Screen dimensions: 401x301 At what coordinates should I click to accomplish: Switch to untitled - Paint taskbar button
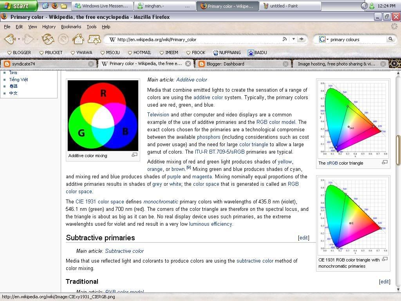click(290, 6)
